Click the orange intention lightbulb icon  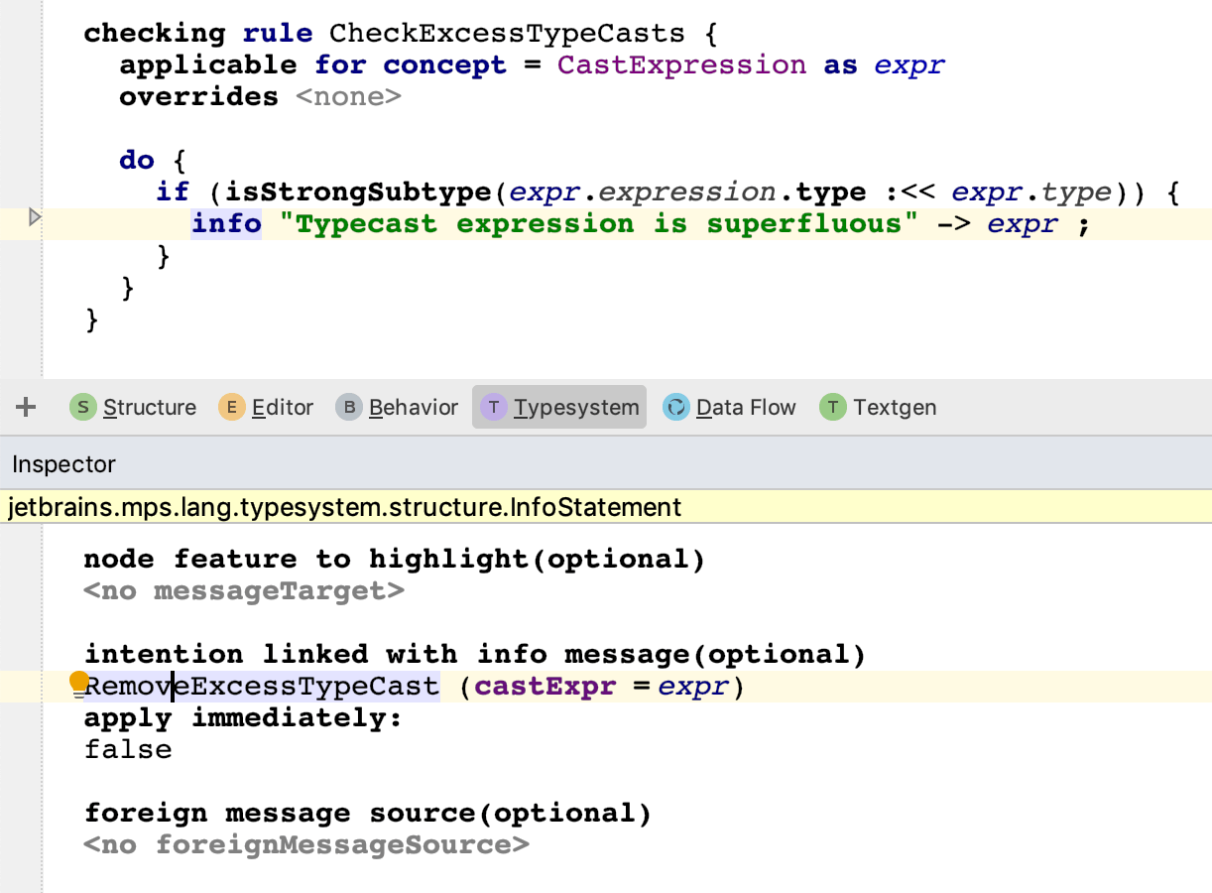(x=79, y=683)
